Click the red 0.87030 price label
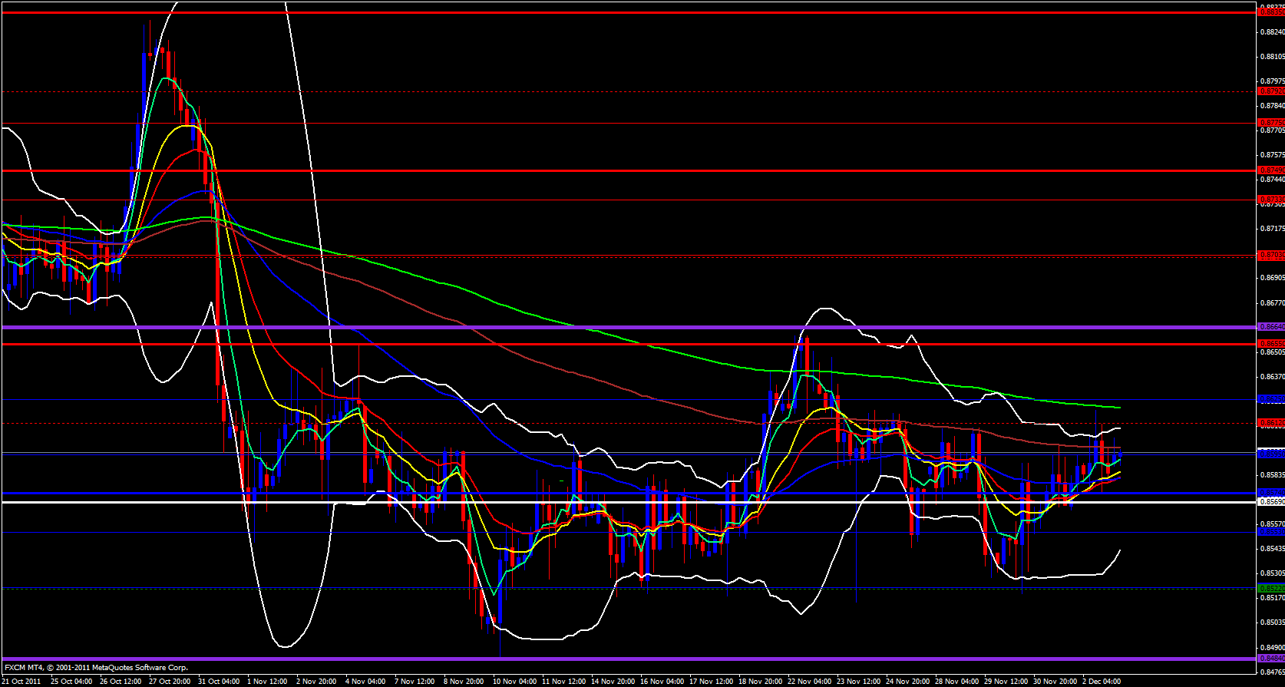 [x=1270, y=255]
